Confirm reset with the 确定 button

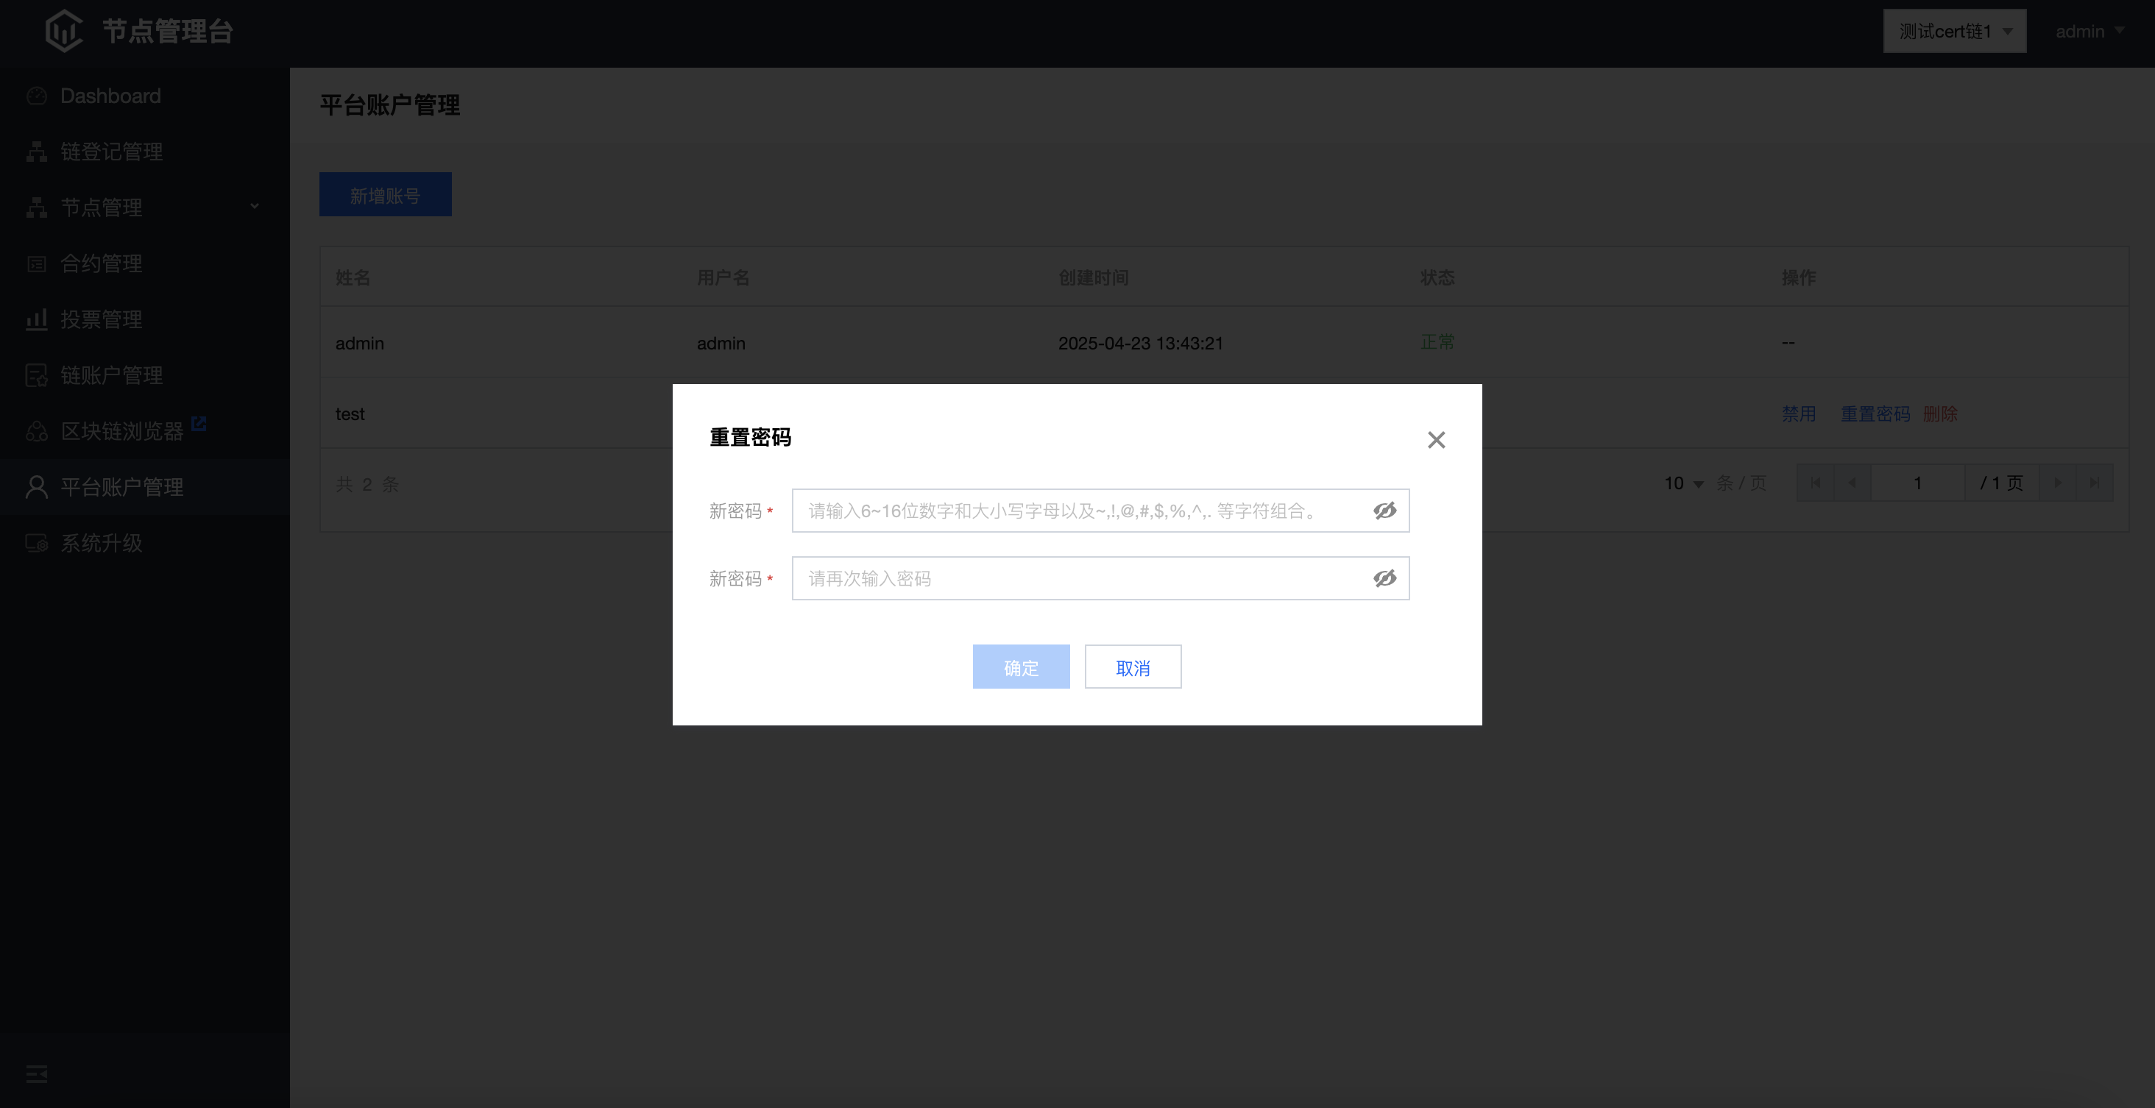[x=1021, y=667]
